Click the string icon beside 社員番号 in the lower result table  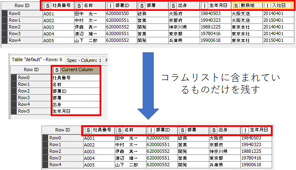(x=88, y=130)
